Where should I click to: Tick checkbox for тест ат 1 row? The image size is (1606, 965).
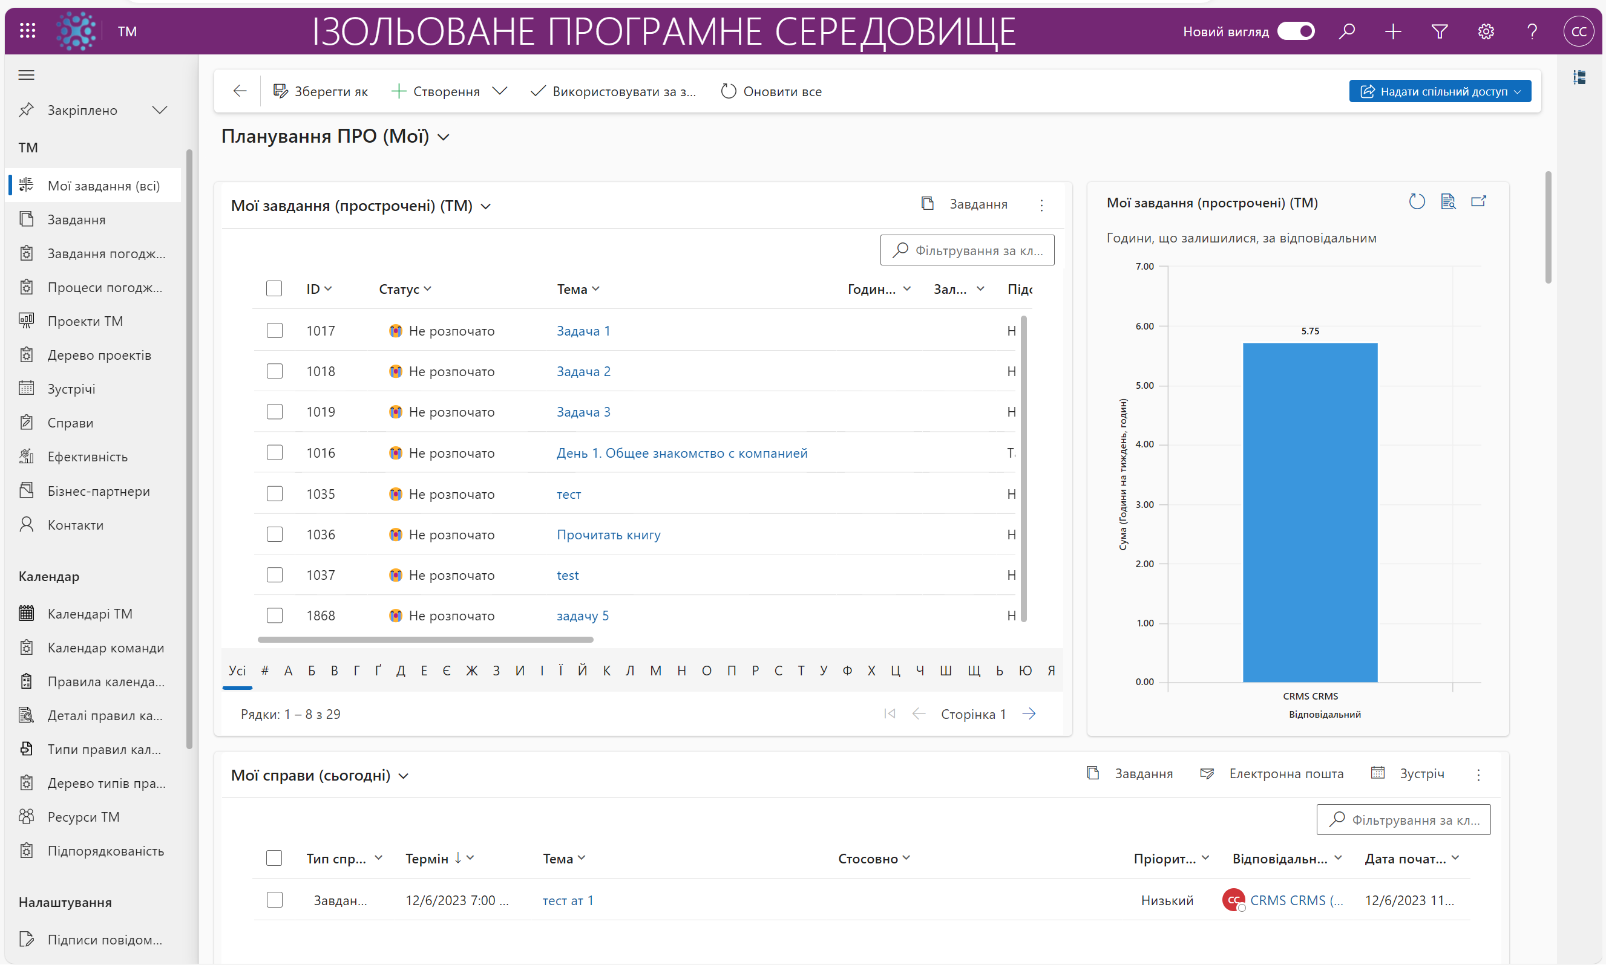click(x=275, y=900)
